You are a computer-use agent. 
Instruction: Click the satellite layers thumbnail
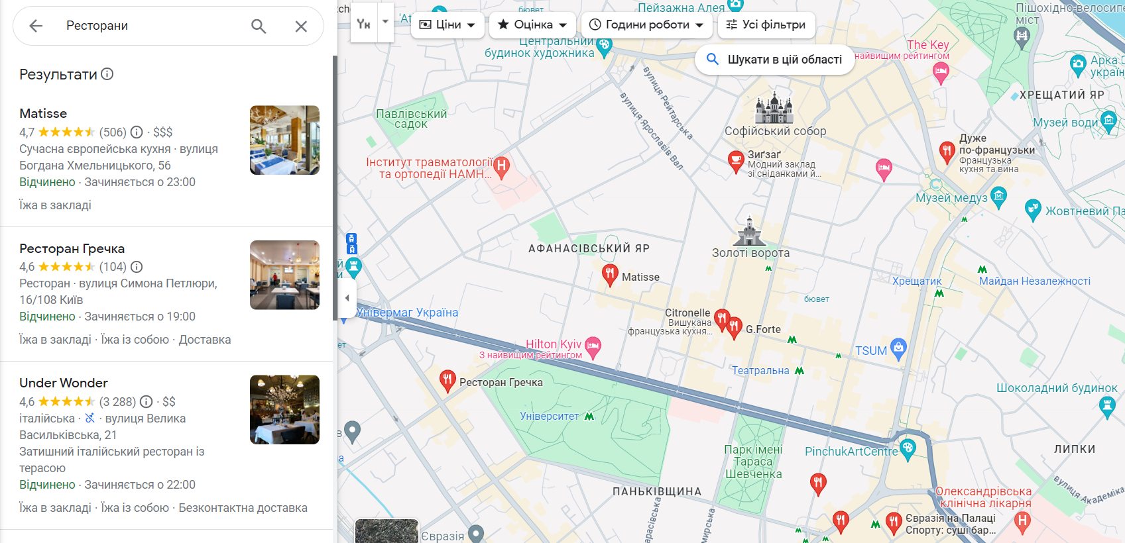pos(386,531)
